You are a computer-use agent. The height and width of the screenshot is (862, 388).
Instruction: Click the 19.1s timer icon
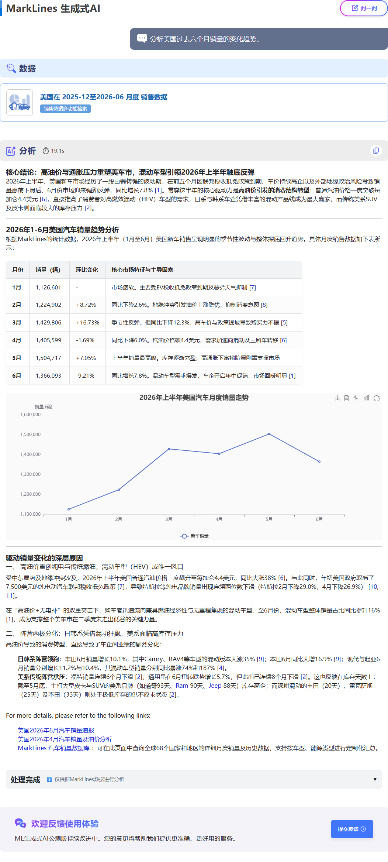[x=46, y=151]
